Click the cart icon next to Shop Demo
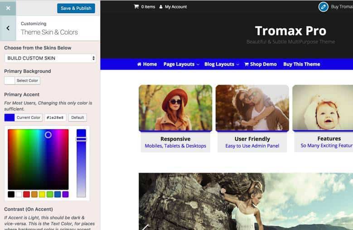 pos(247,64)
